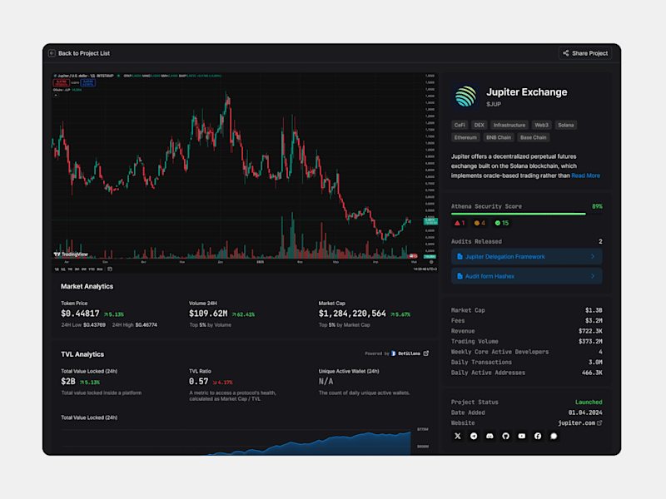Open the chat bubble social link
This screenshot has width=666, height=499.
554,436
